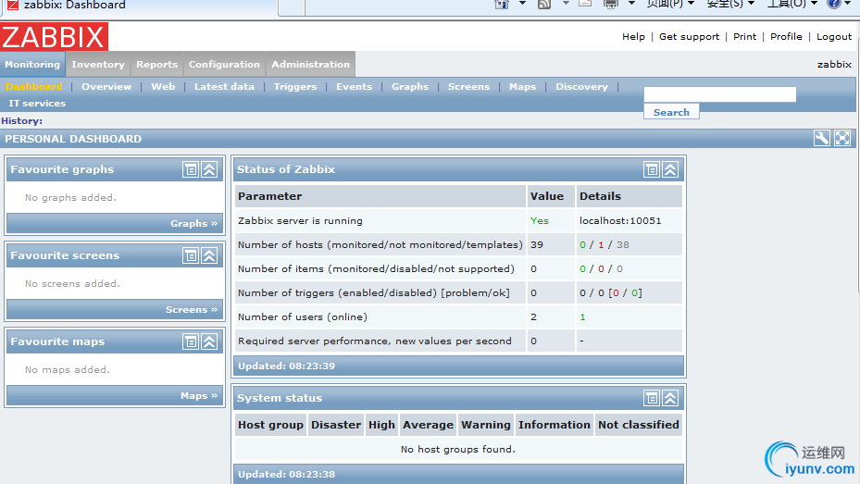This screenshot has height=484, width=860.
Task: Click the browser print toolbar icon
Action: point(610,4)
